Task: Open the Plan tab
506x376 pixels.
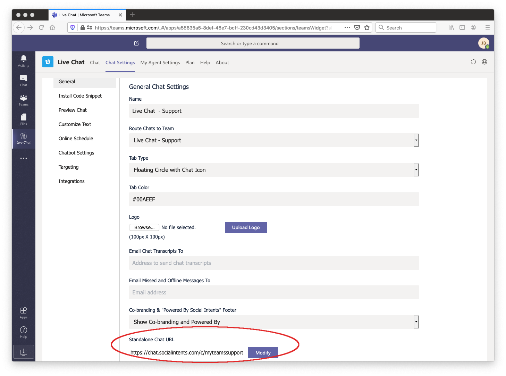Action: click(190, 62)
